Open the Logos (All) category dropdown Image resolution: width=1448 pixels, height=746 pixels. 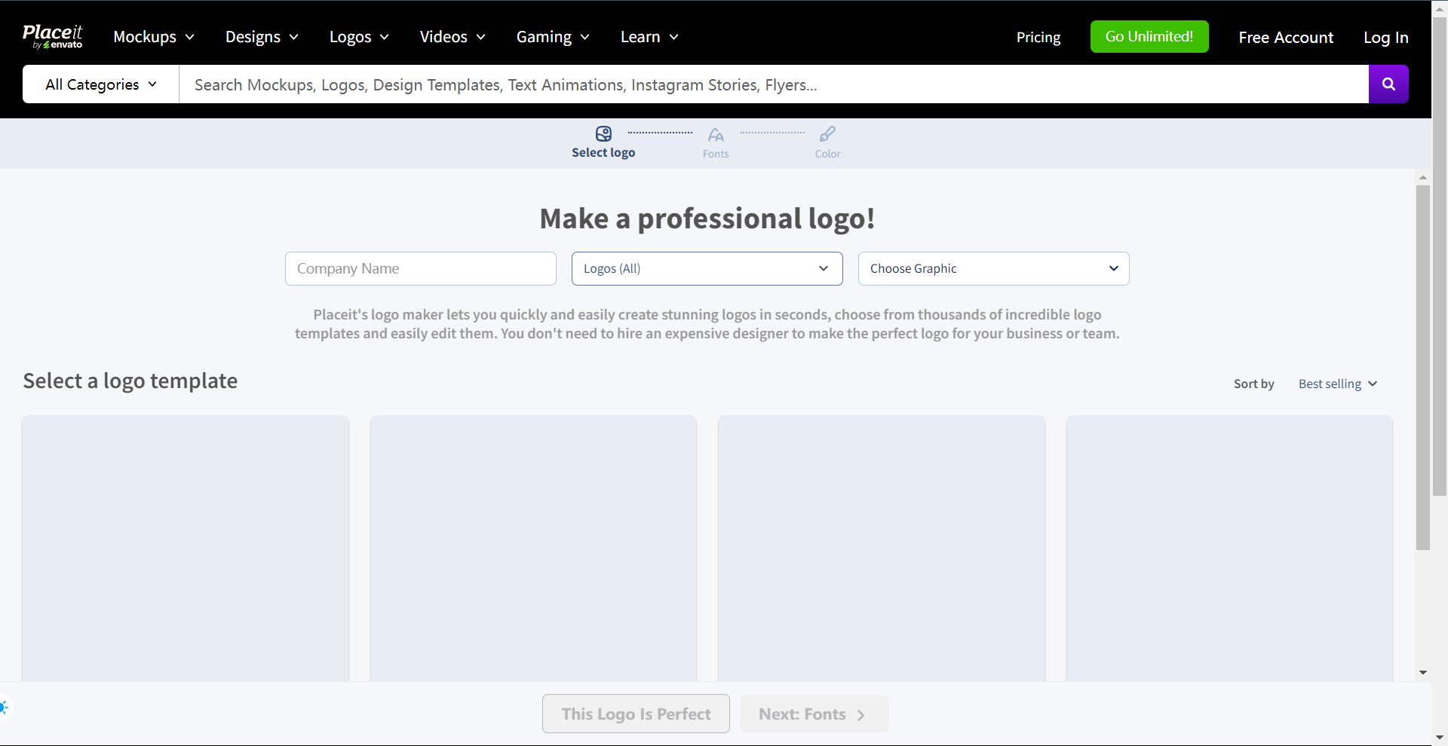(707, 268)
